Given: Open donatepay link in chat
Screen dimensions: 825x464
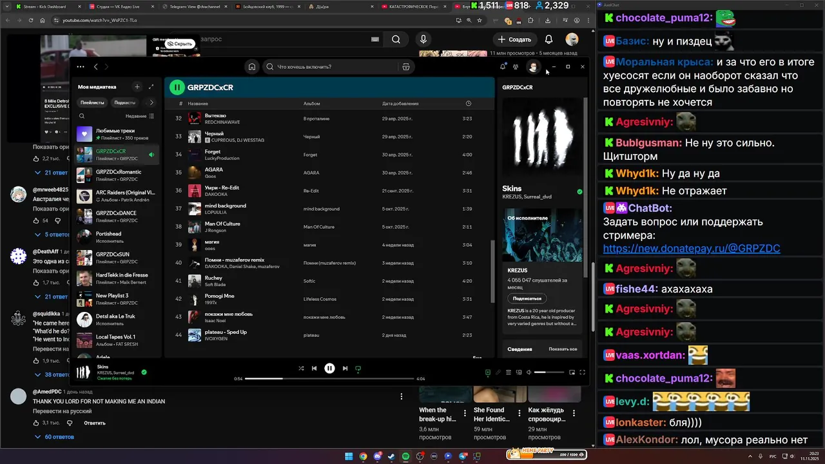Looking at the screenshot, I should coord(692,249).
